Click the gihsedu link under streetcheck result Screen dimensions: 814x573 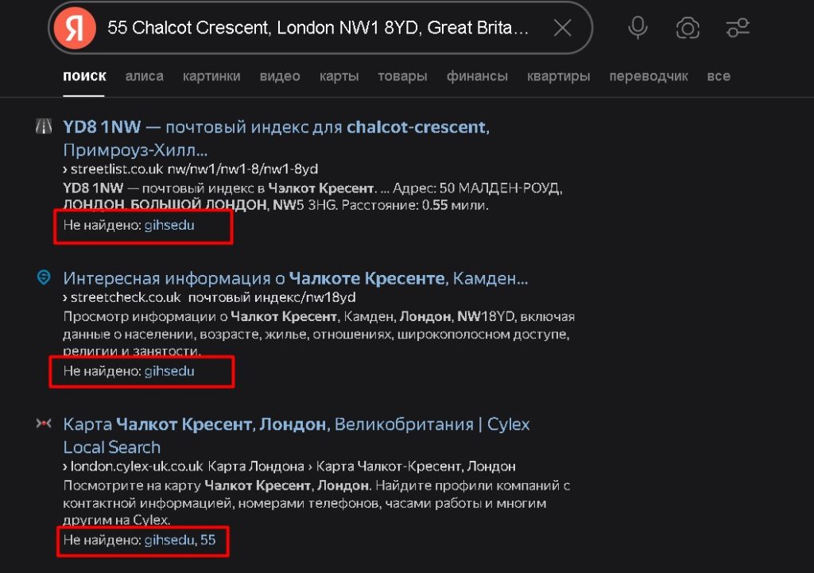169,371
